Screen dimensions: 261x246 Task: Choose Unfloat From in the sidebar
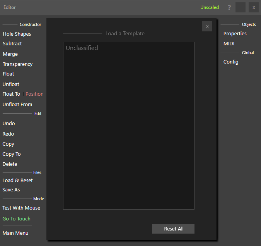[x=17, y=104]
